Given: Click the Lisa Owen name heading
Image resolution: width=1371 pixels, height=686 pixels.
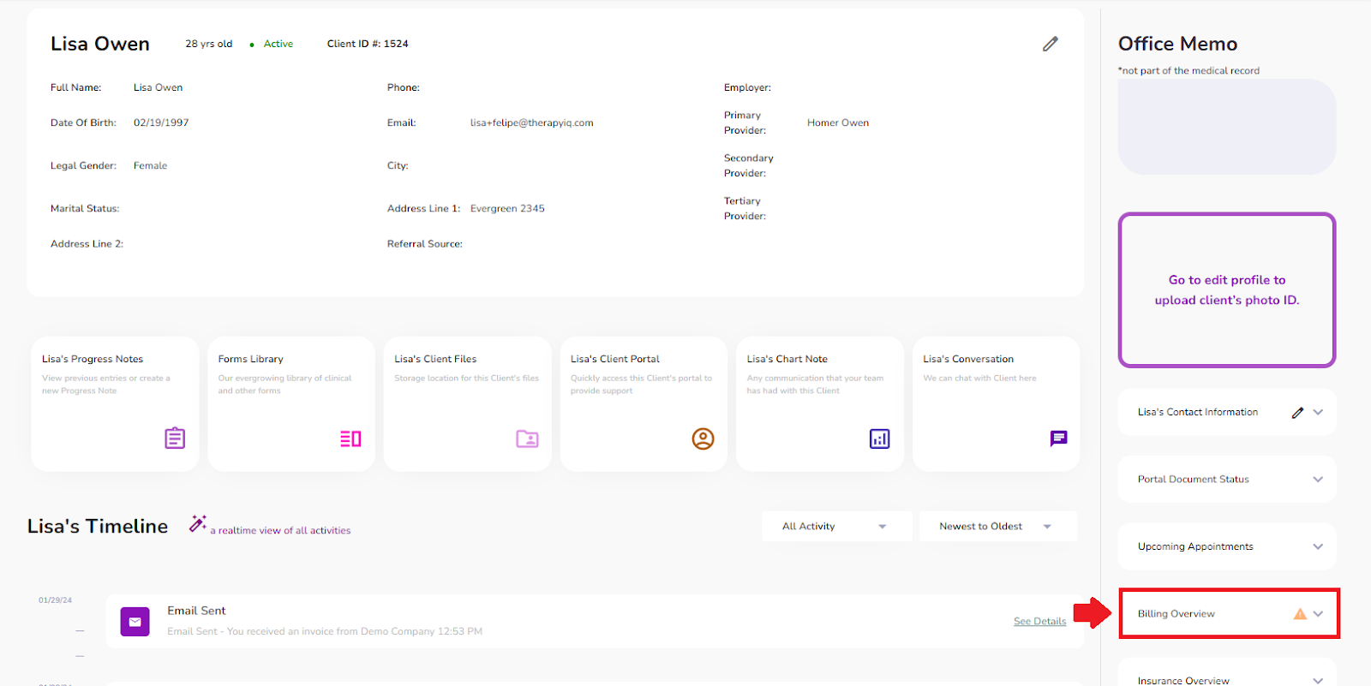Looking at the screenshot, I should [x=100, y=44].
